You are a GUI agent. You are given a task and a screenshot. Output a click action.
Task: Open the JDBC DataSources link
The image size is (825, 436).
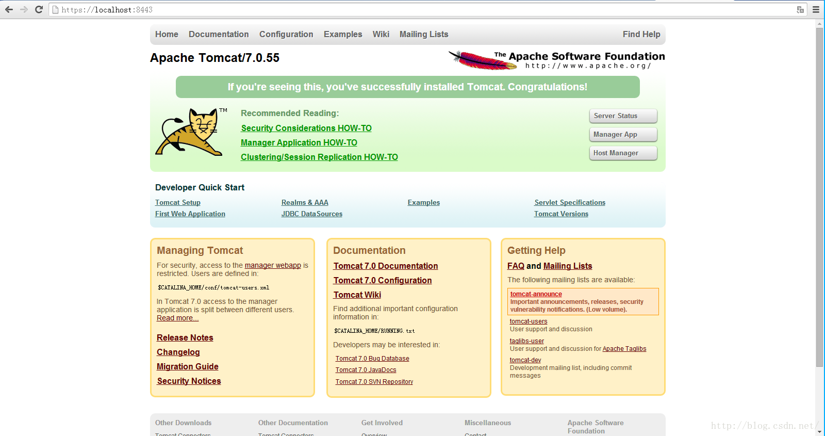312,214
